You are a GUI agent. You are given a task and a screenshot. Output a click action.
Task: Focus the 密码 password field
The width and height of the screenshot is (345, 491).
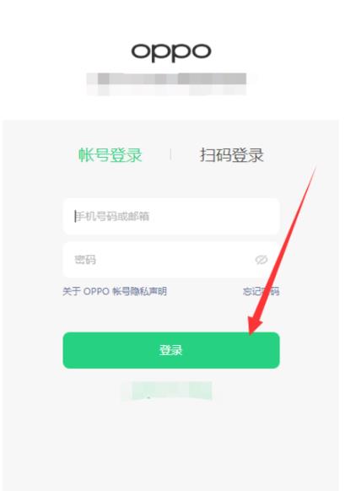pos(171,260)
